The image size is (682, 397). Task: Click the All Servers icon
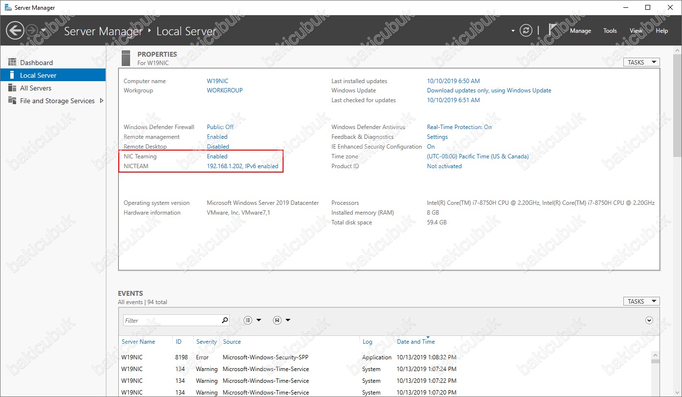(x=12, y=88)
